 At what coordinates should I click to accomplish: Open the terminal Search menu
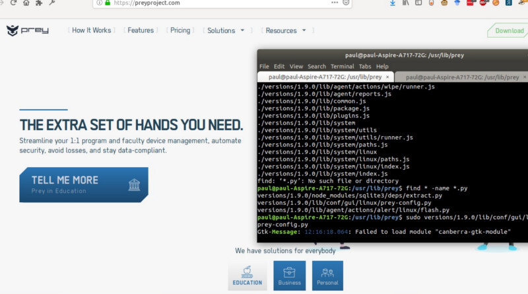(317, 67)
